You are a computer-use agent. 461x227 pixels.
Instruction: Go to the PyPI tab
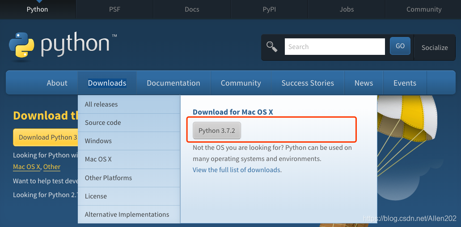point(269,9)
